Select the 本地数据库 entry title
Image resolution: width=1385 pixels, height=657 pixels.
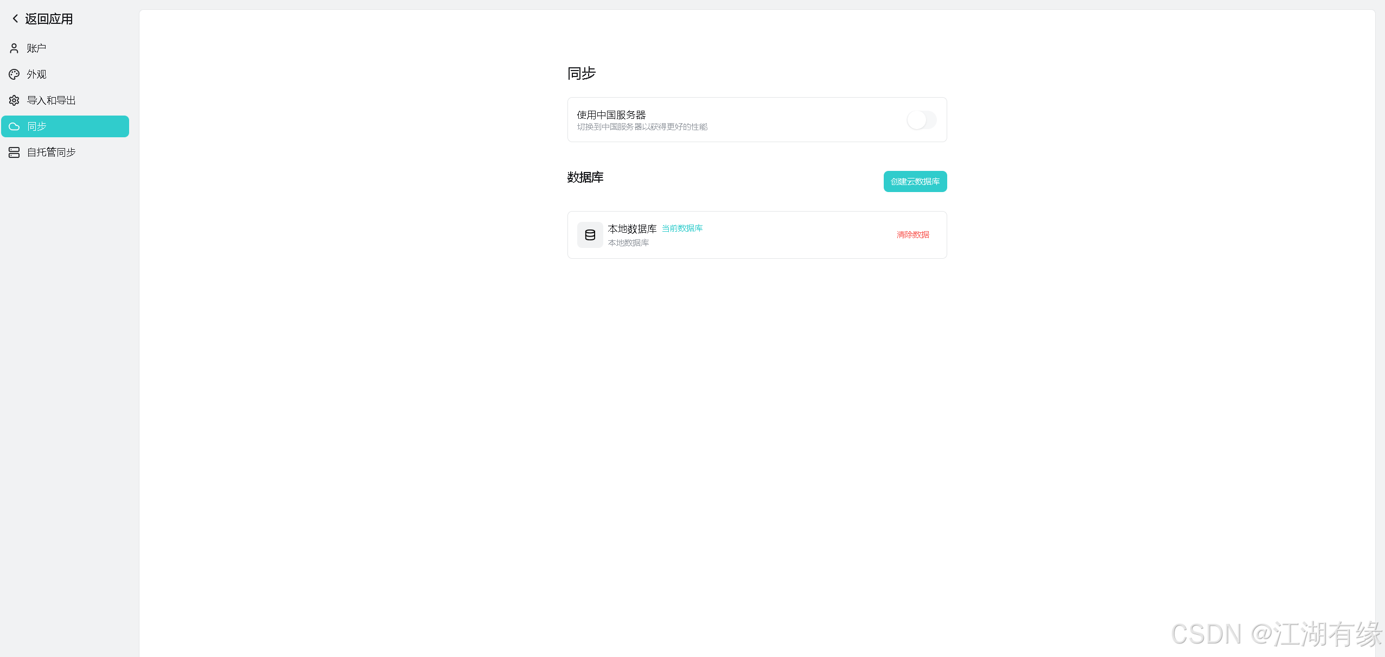coord(632,229)
